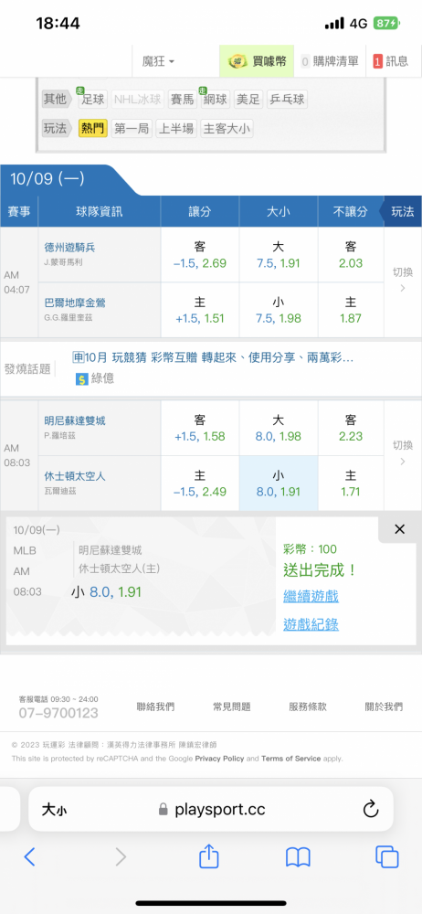422x914 pixels.
Task: Click the 繼續遊戲 link
Action: point(311,596)
